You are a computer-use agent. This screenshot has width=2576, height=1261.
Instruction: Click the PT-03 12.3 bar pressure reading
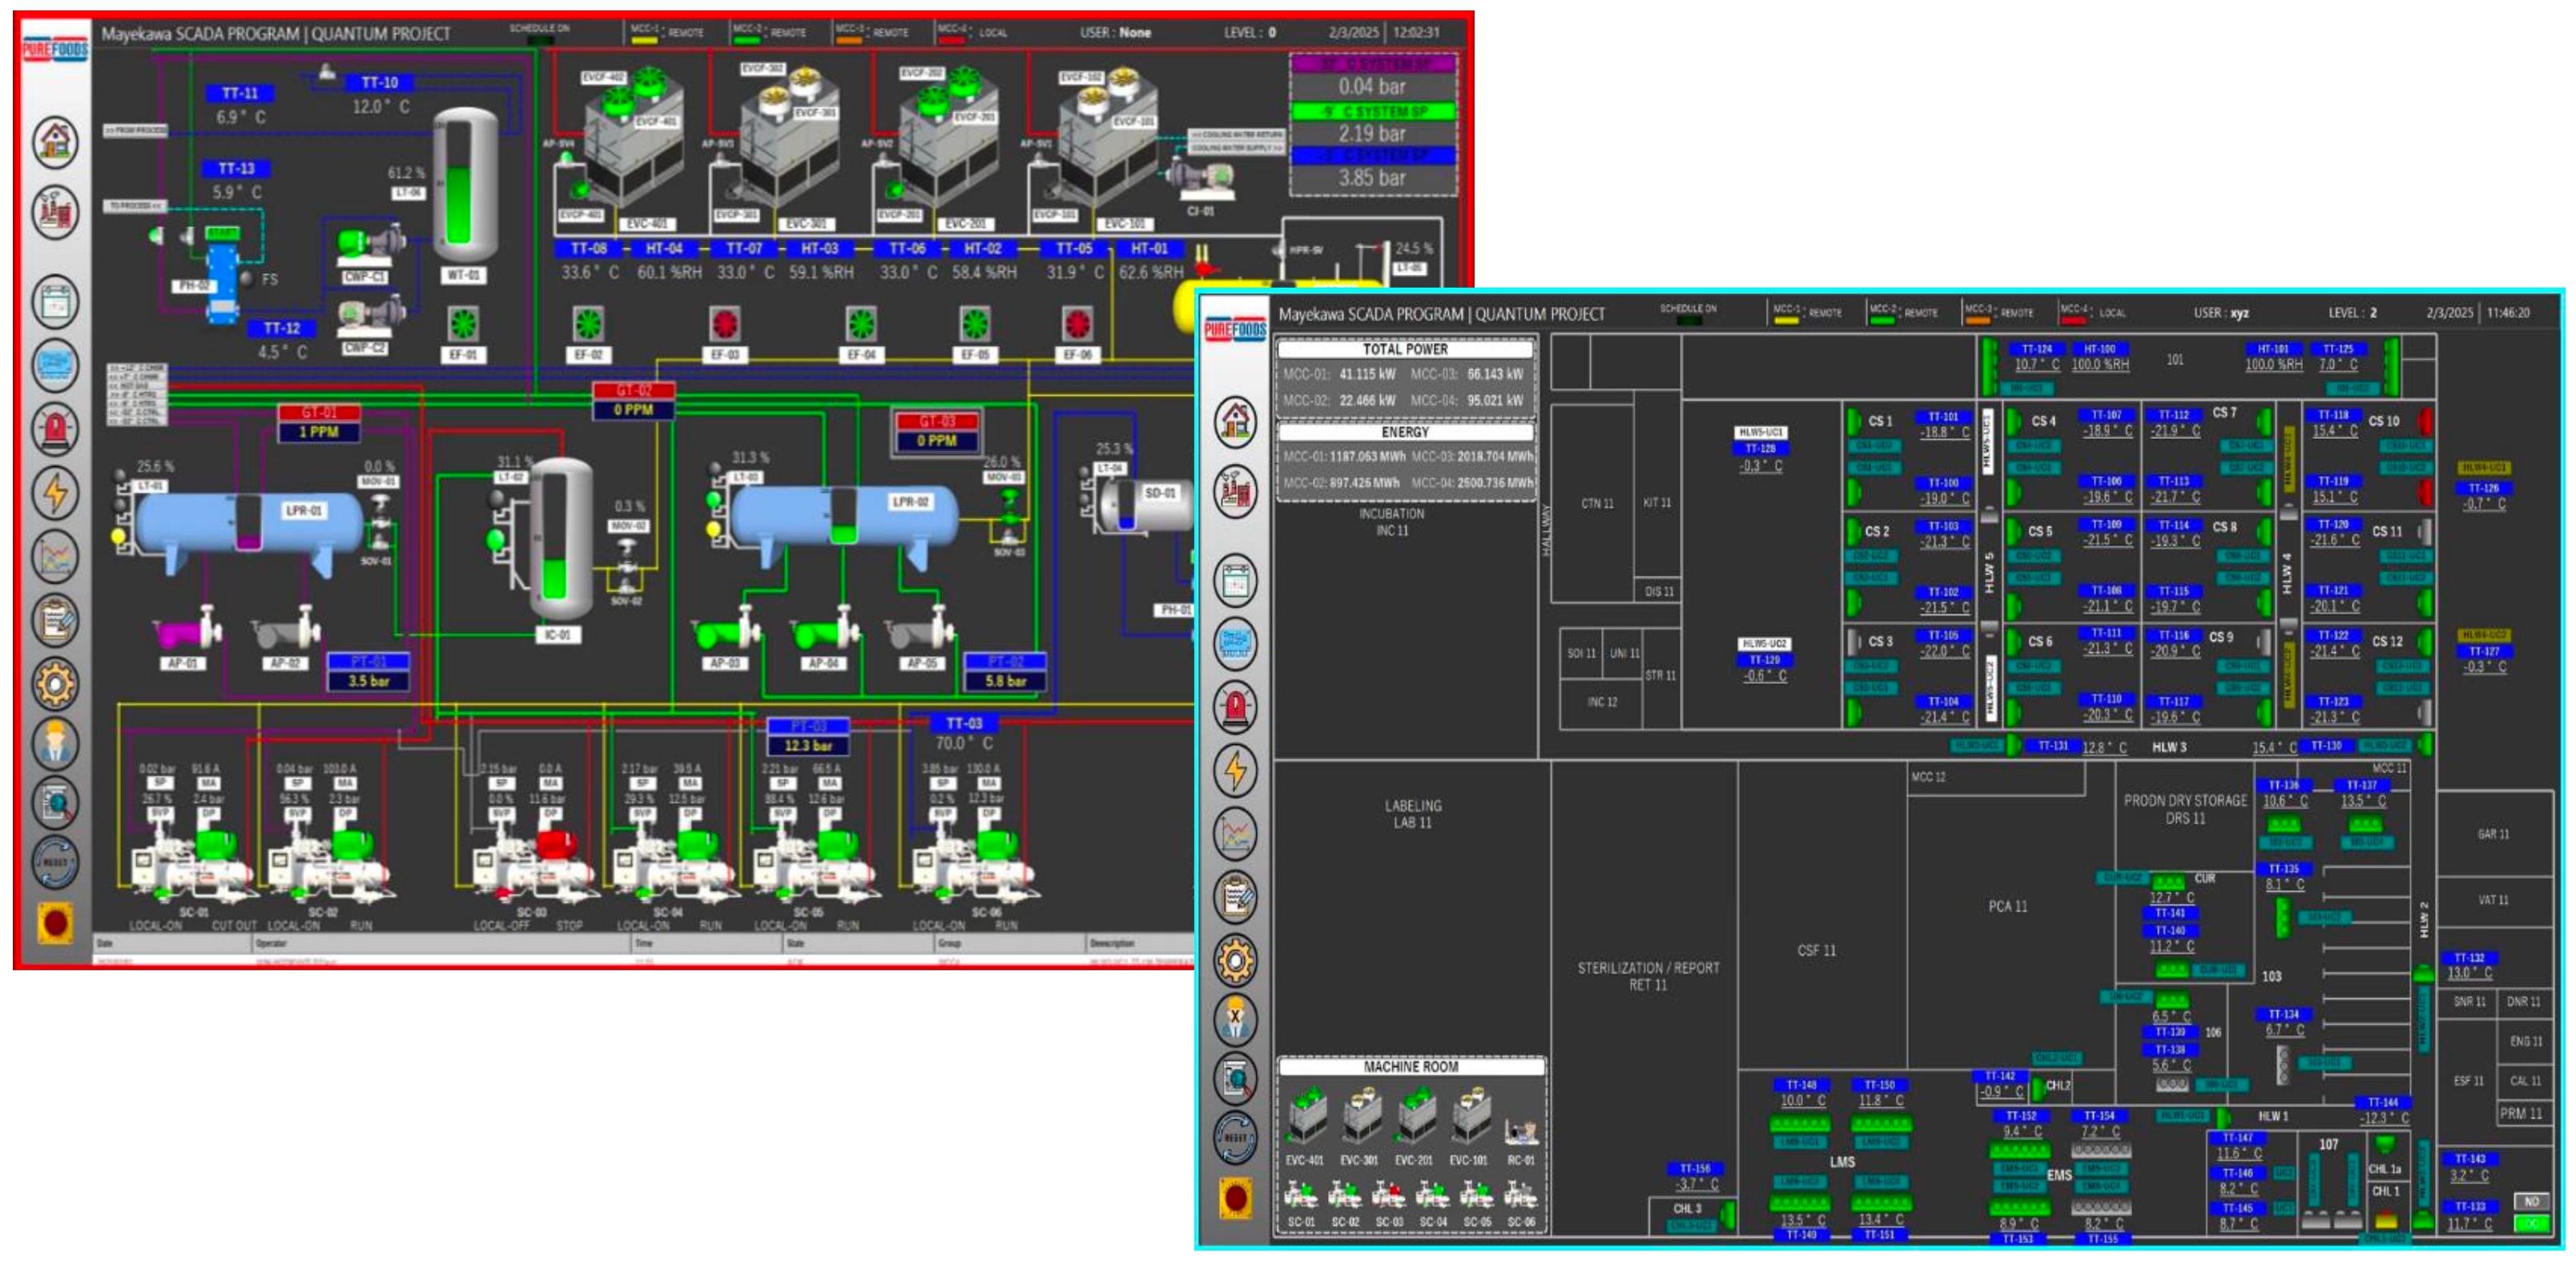pos(808,745)
